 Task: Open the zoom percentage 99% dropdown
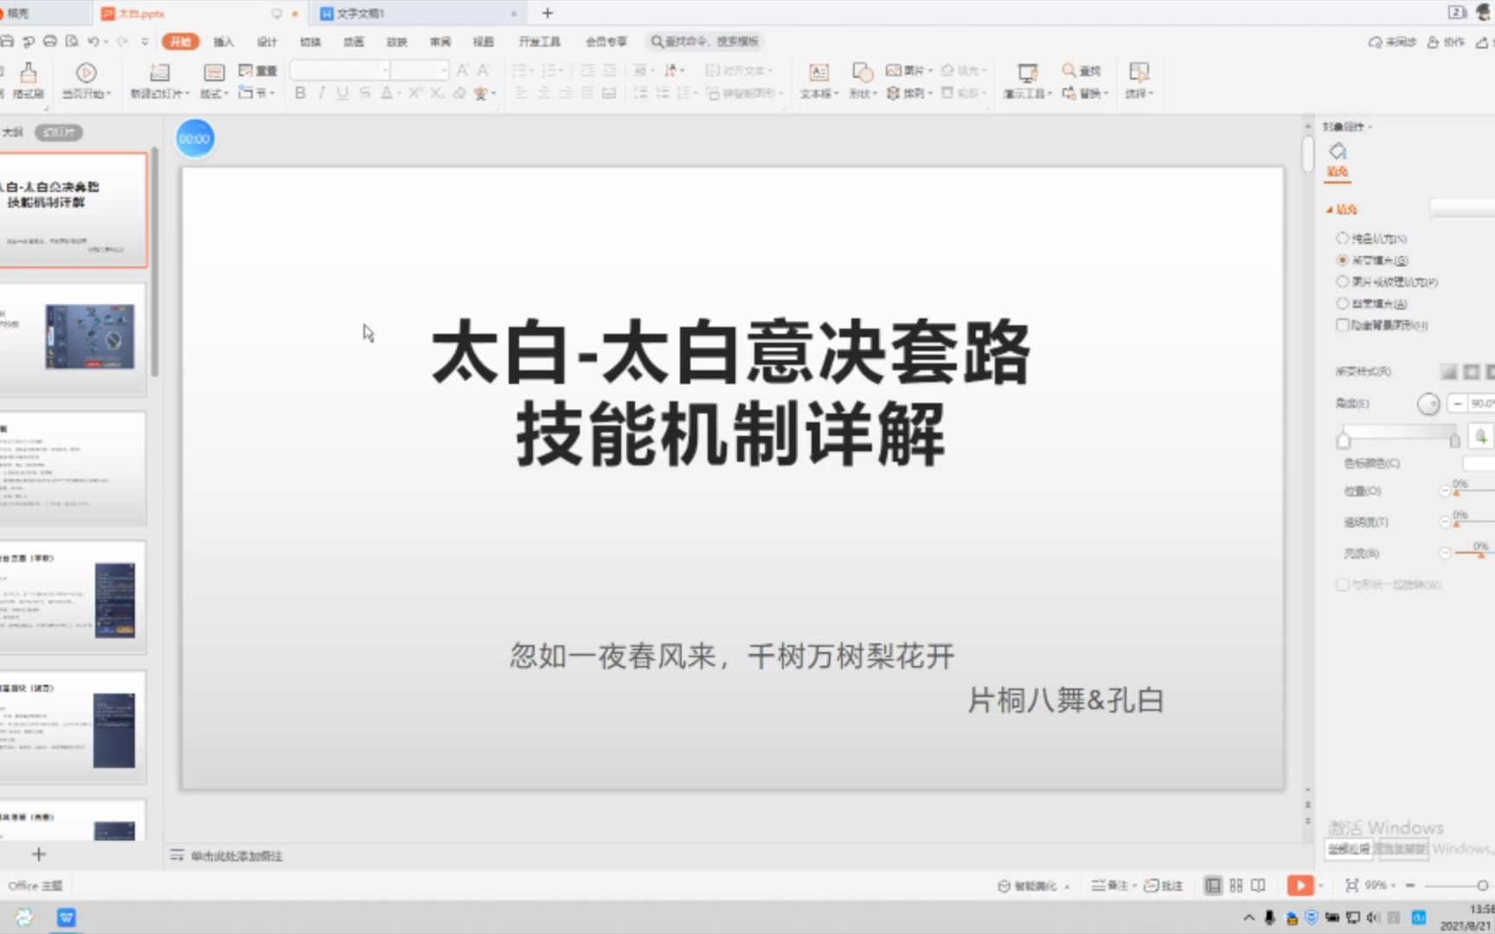1380,885
